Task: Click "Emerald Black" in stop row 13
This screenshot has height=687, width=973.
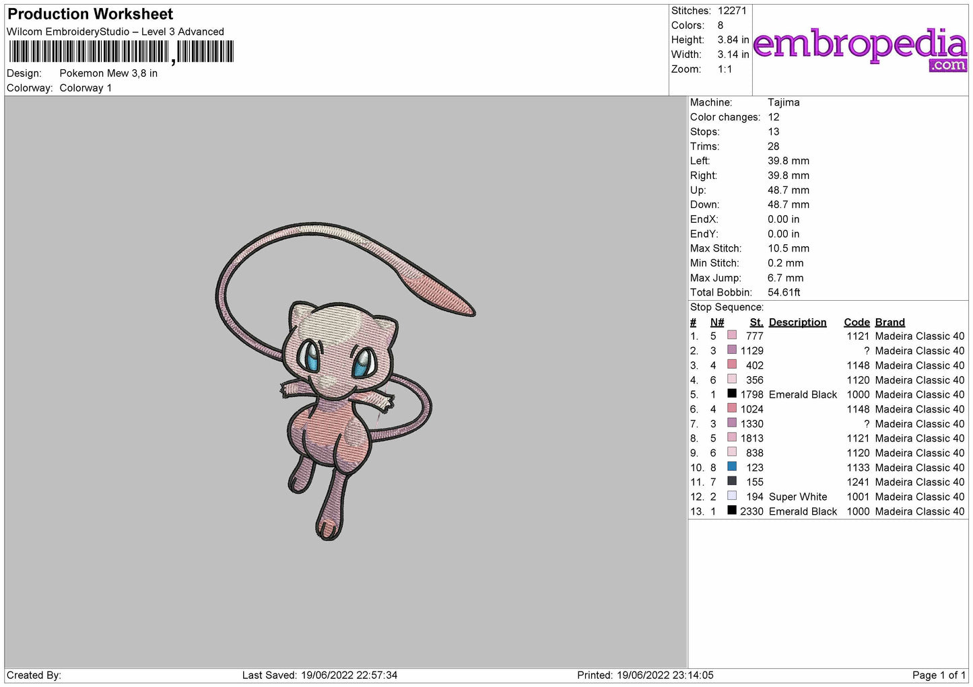Action: pyautogui.click(x=803, y=512)
